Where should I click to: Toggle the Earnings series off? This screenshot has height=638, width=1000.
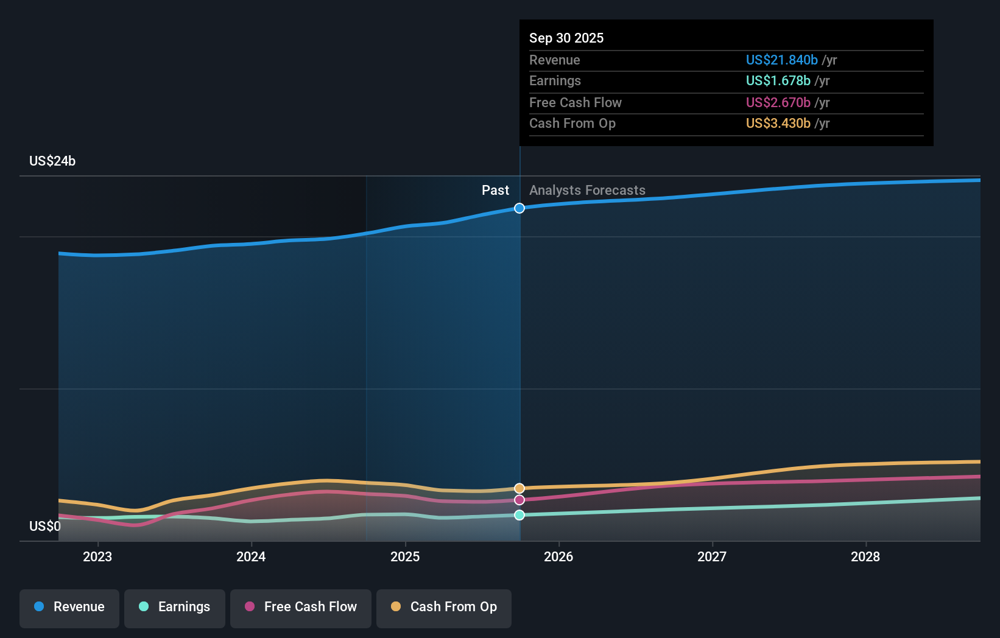pyautogui.click(x=175, y=607)
